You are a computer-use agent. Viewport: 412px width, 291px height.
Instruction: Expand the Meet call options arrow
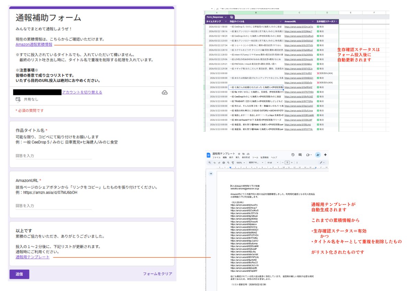coord(311,155)
